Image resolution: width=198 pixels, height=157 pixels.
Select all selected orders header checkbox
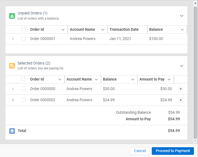click(x=23, y=79)
